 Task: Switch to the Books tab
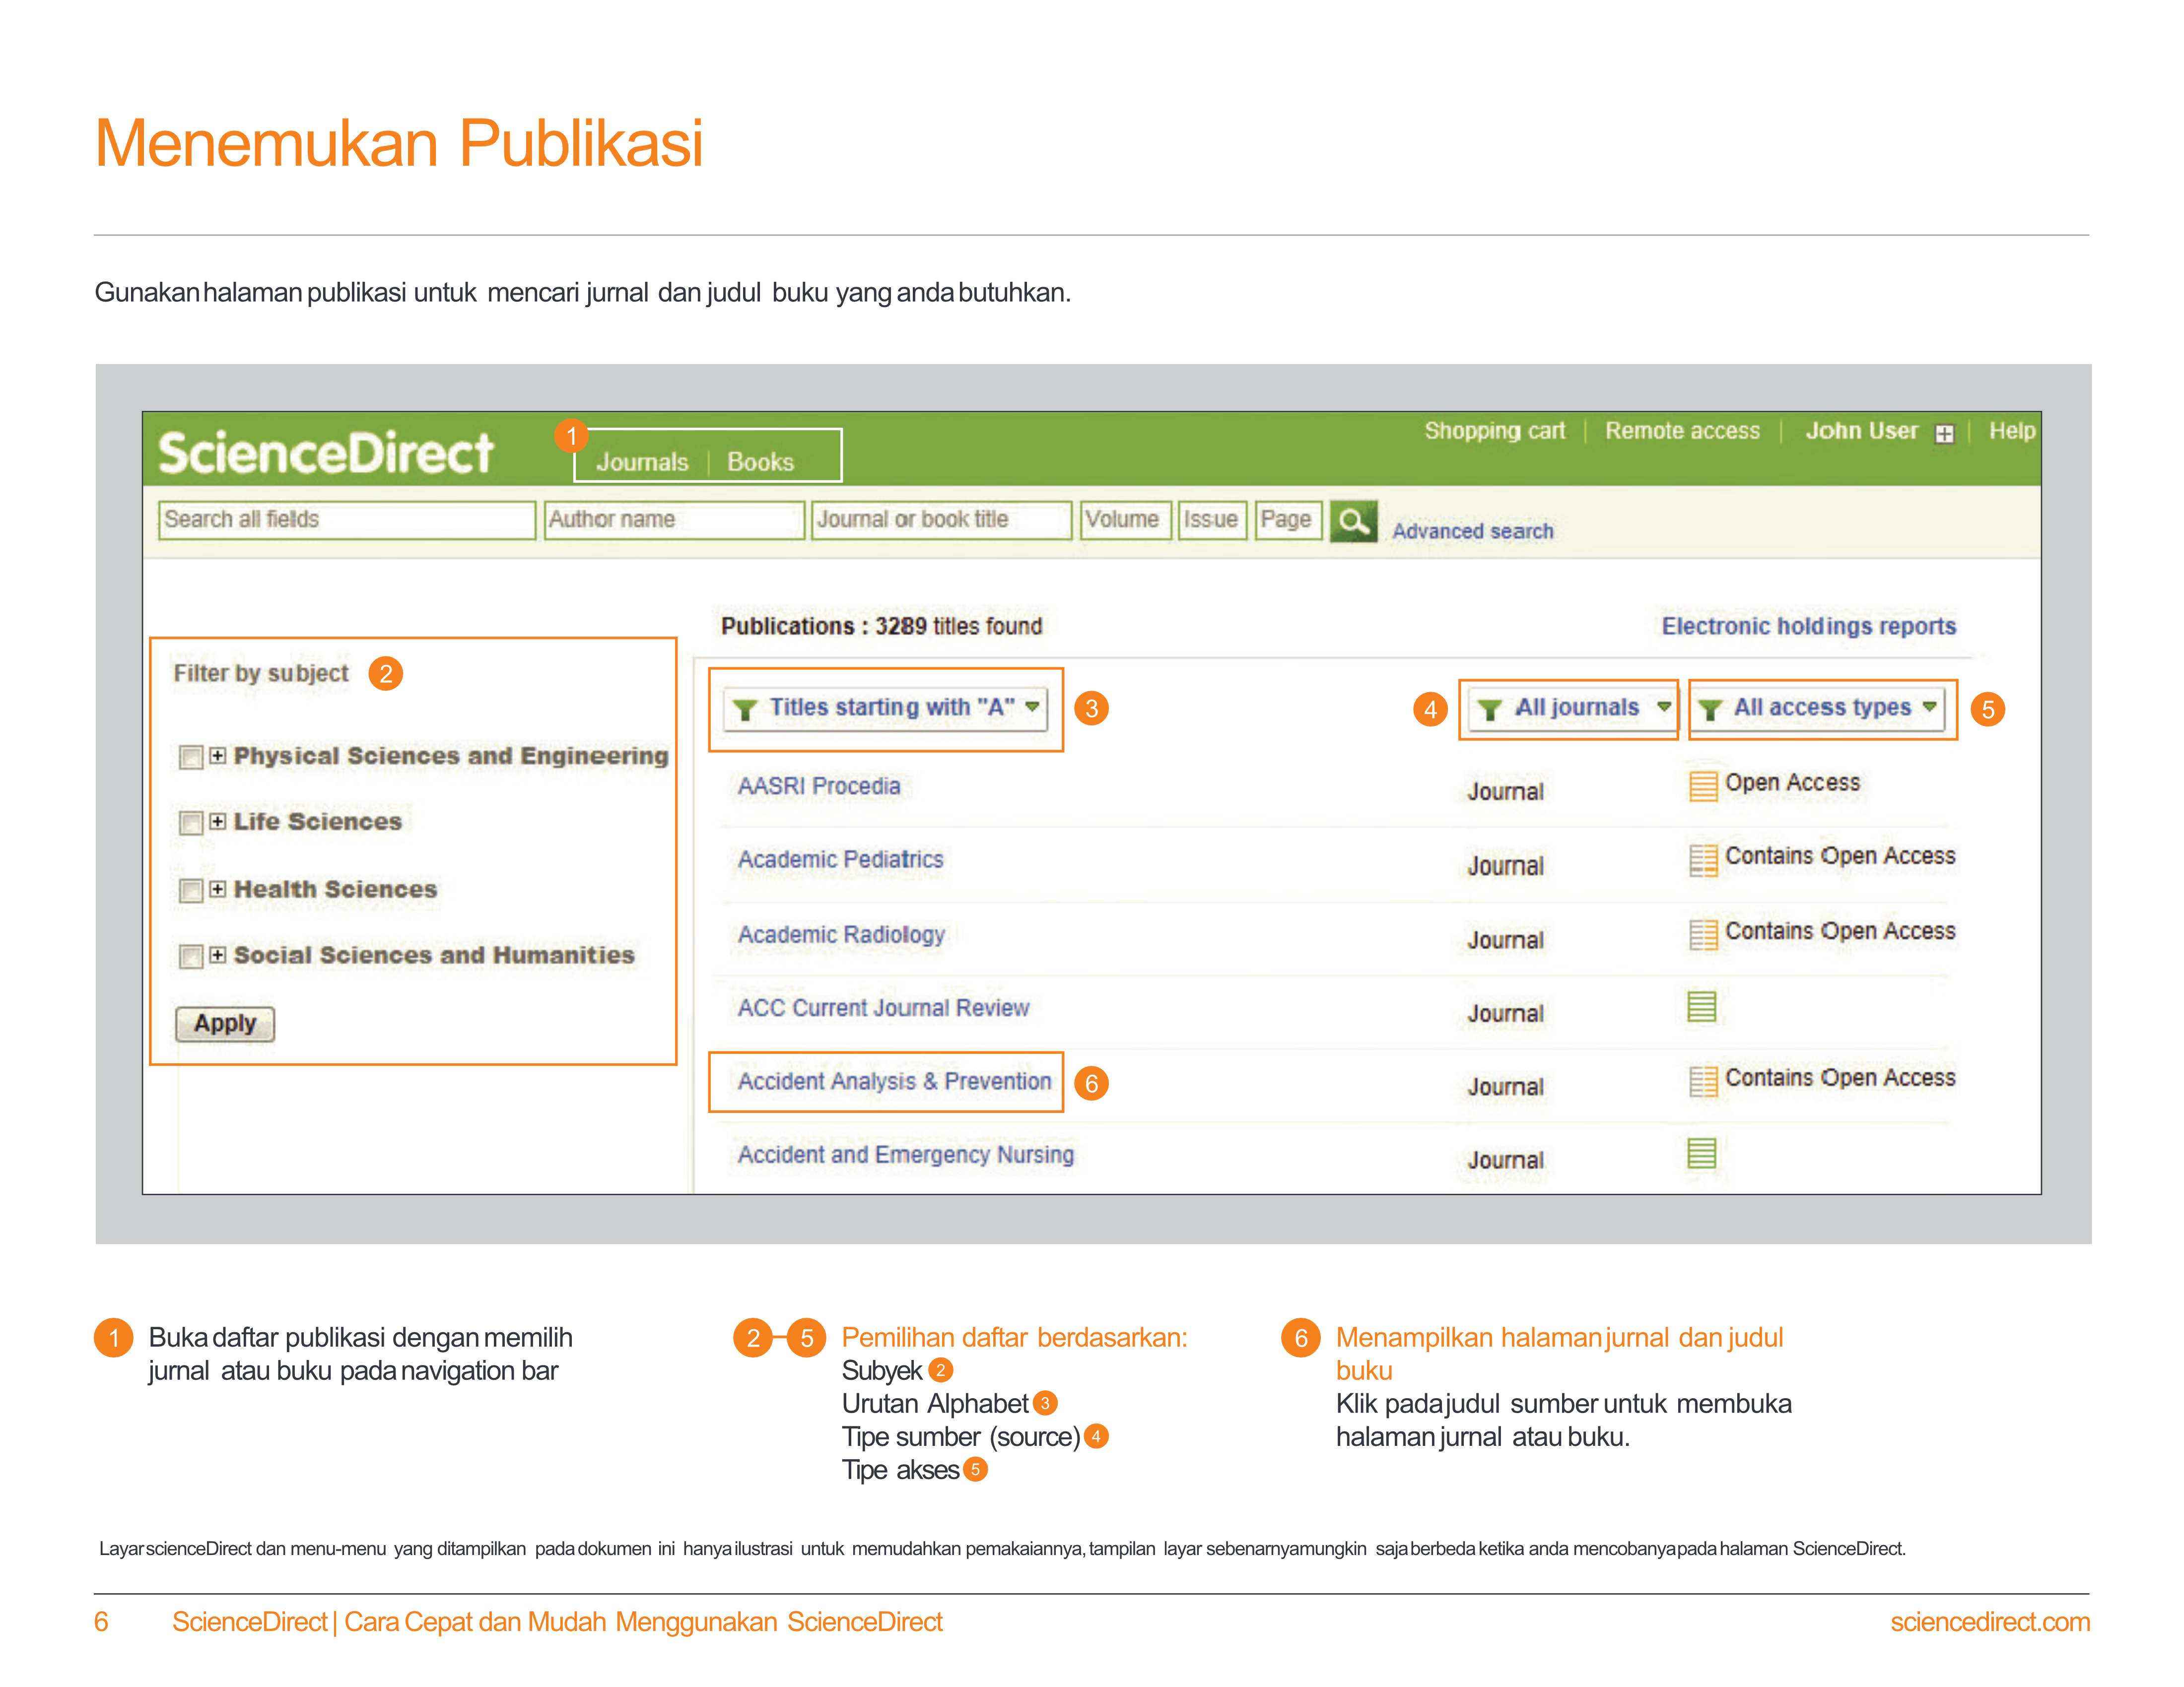[x=760, y=462]
